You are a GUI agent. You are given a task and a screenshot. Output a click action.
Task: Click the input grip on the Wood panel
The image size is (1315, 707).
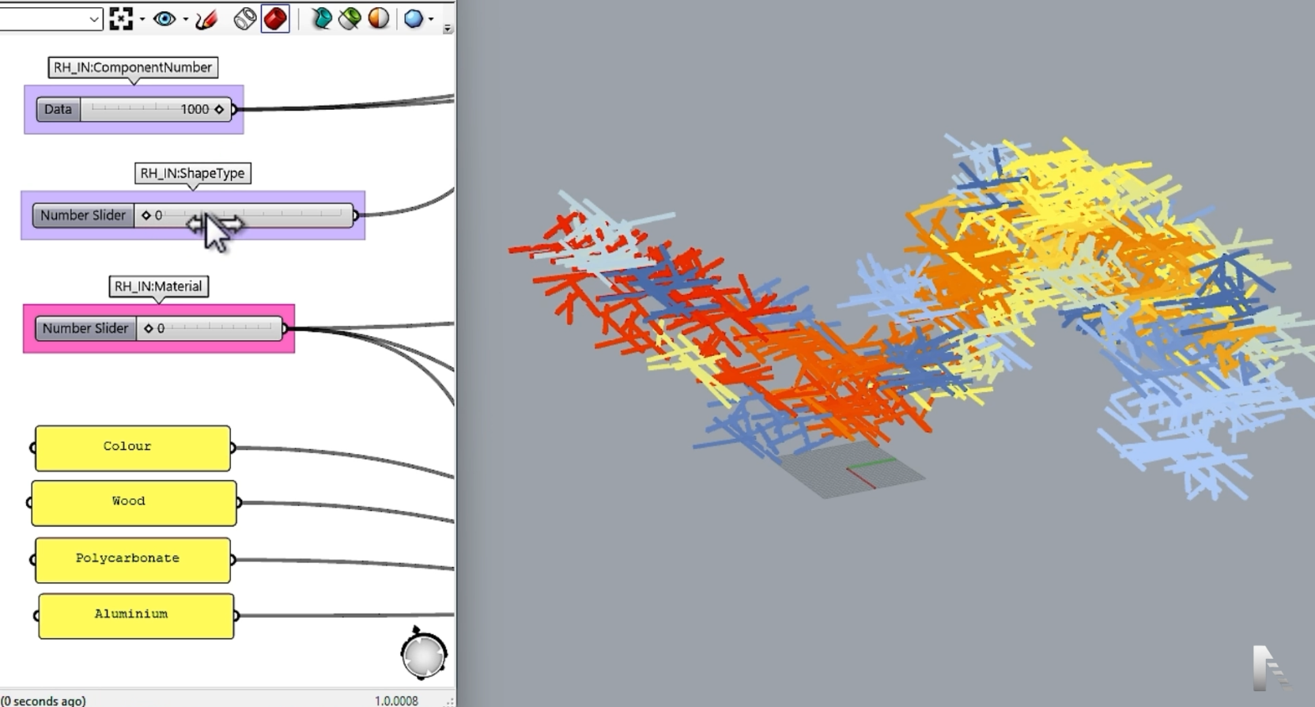tap(29, 502)
